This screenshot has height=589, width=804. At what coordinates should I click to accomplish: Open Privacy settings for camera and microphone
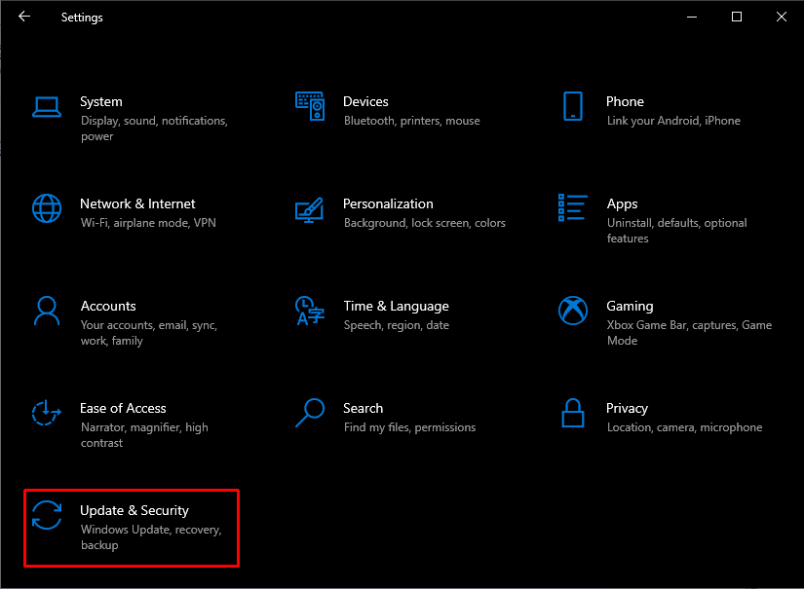(628, 409)
